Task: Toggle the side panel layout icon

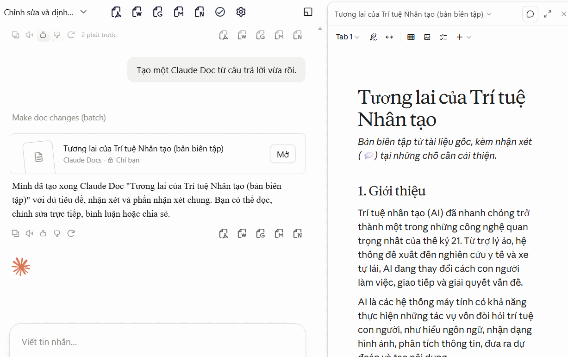Action: (308, 12)
